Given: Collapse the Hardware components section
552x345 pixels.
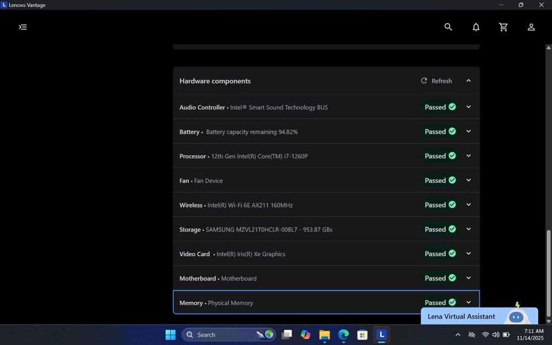Looking at the screenshot, I should coord(469,81).
